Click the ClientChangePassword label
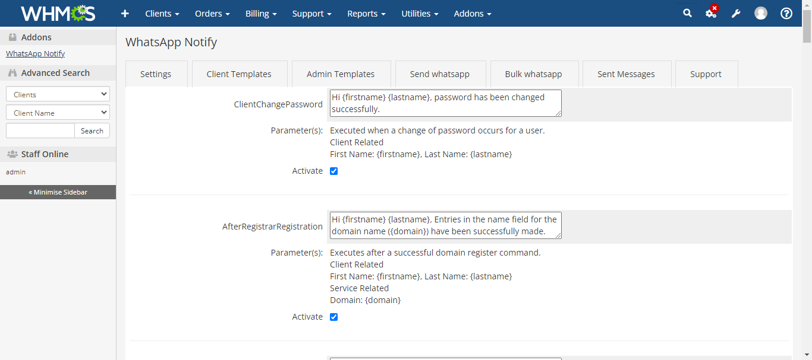Screen dimensions: 812x360 coord(278,104)
